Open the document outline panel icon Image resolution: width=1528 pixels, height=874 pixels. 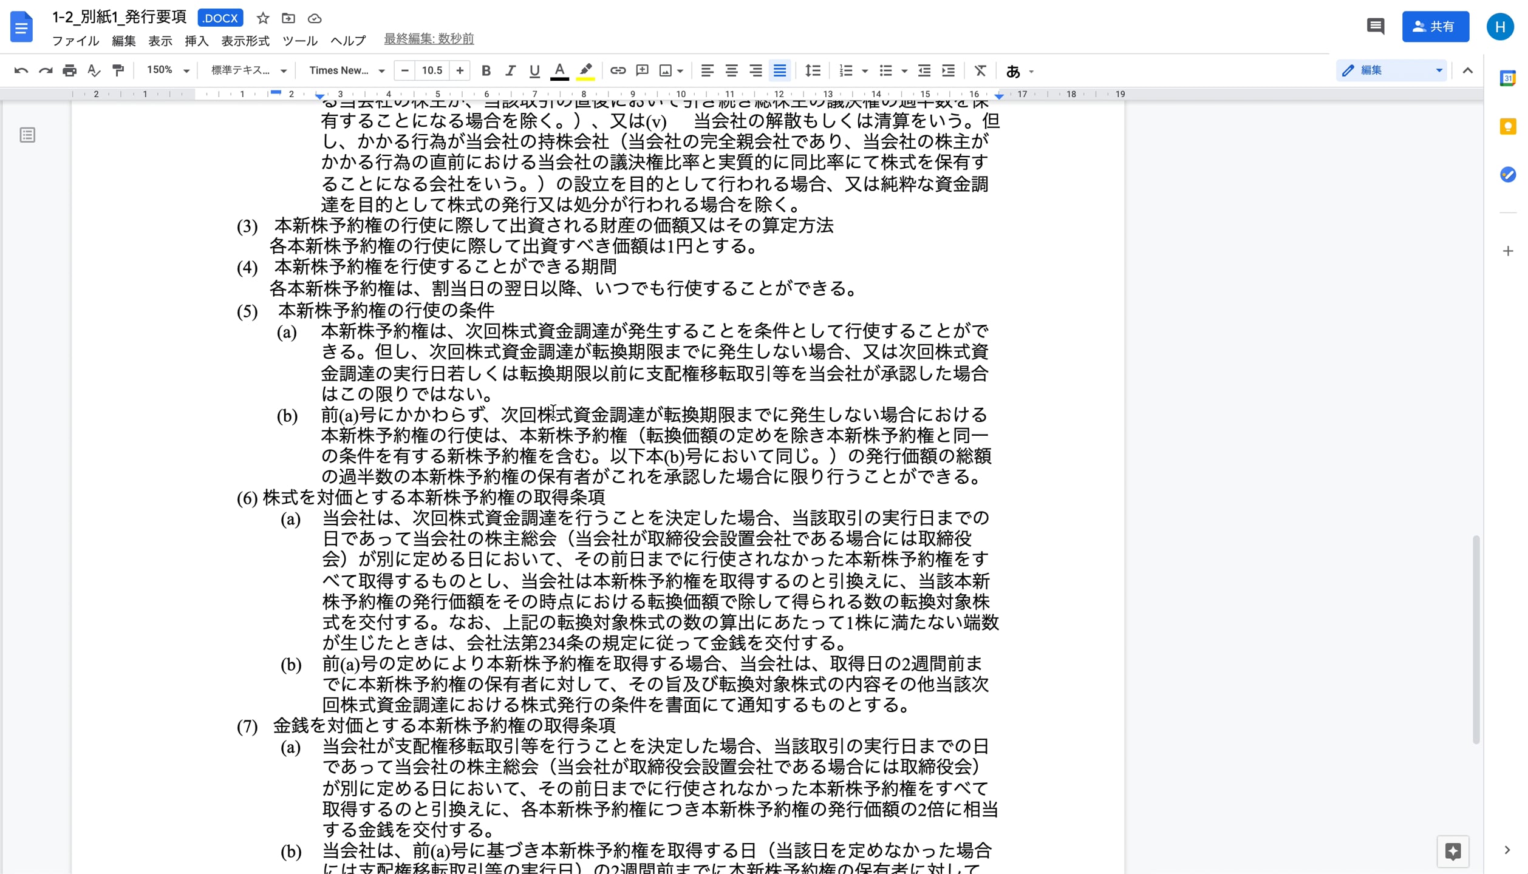click(27, 135)
